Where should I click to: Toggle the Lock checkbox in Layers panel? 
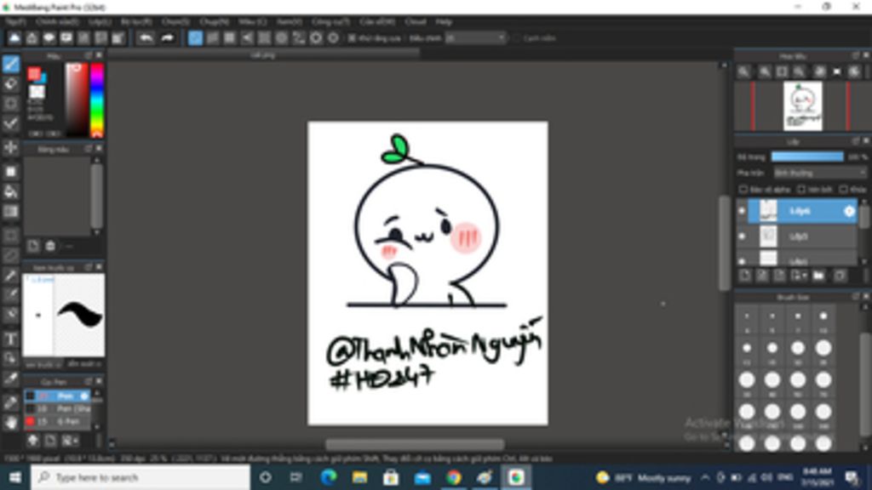point(844,190)
